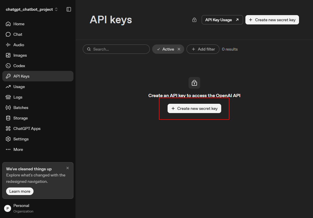This screenshot has width=313, height=218.
Task: Dismiss the "We've cleaned things up" notice
Action: click(68, 168)
